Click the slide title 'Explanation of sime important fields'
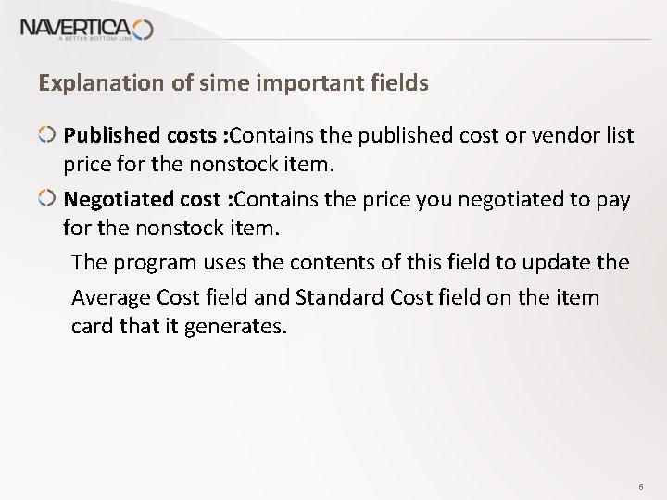The image size is (667, 500). pyautogui.click(x=233, y=83)
